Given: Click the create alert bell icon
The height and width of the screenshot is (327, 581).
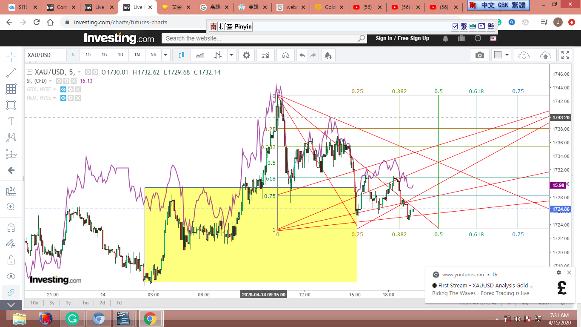Looking at the screenshot, I should [328, 55].
